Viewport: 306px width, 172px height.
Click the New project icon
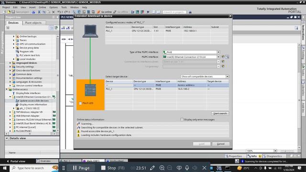pos(4,12)
